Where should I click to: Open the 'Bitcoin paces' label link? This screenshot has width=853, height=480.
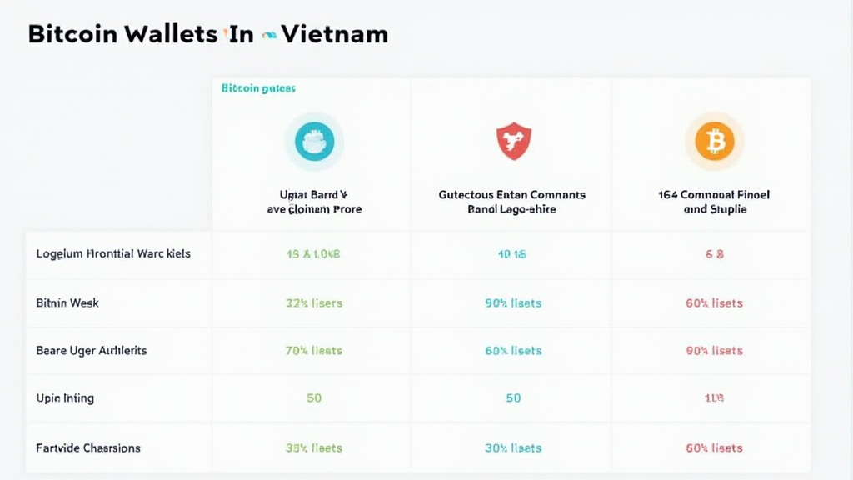(258, 87)
